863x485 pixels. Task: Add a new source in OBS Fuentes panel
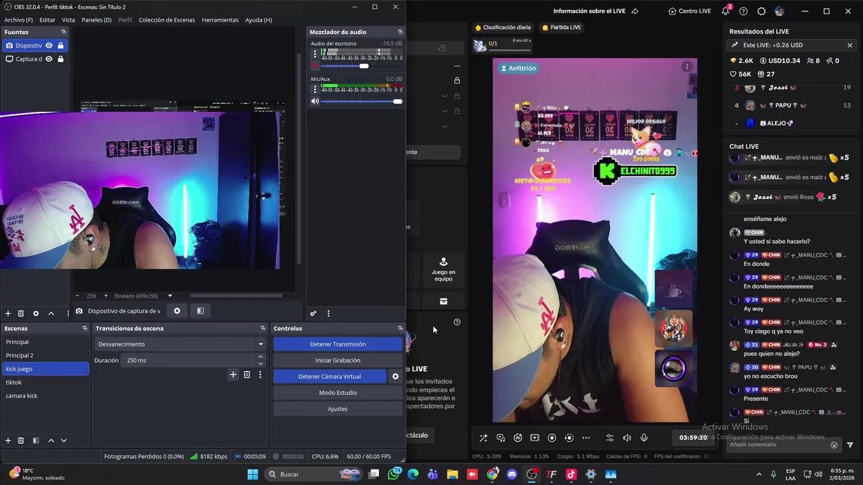coord(8,313)
